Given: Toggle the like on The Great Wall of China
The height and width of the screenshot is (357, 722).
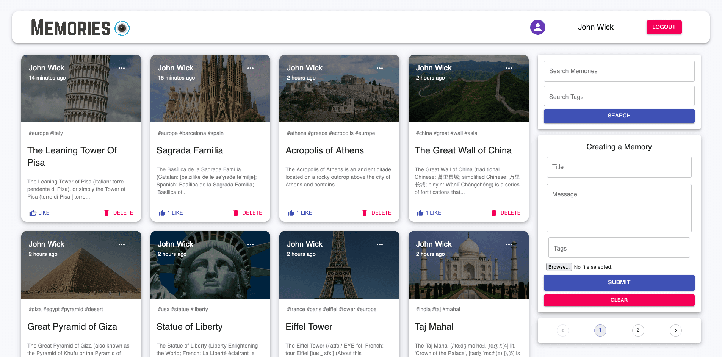Looking at the screenshot, I should point(420,213).
